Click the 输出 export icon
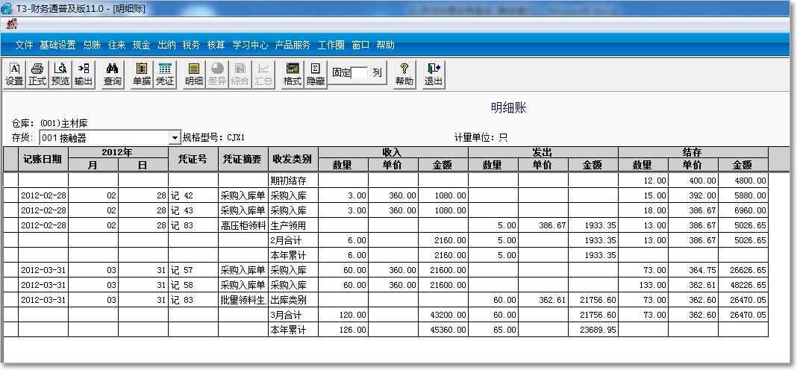 point(84,74)
